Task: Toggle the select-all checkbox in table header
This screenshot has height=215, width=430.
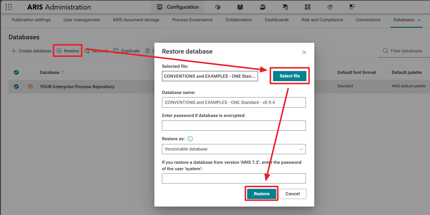Action: (16, 72)
